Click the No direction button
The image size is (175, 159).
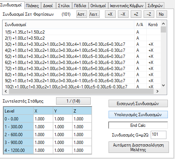click(161, 14)
